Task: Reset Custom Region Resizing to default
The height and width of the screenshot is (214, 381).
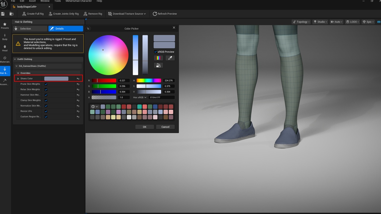Action: tap(78, 117)
